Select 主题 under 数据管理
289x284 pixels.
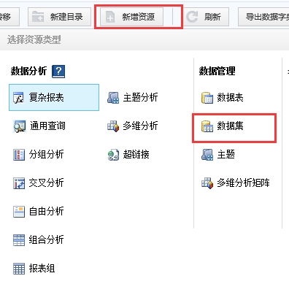218,155
